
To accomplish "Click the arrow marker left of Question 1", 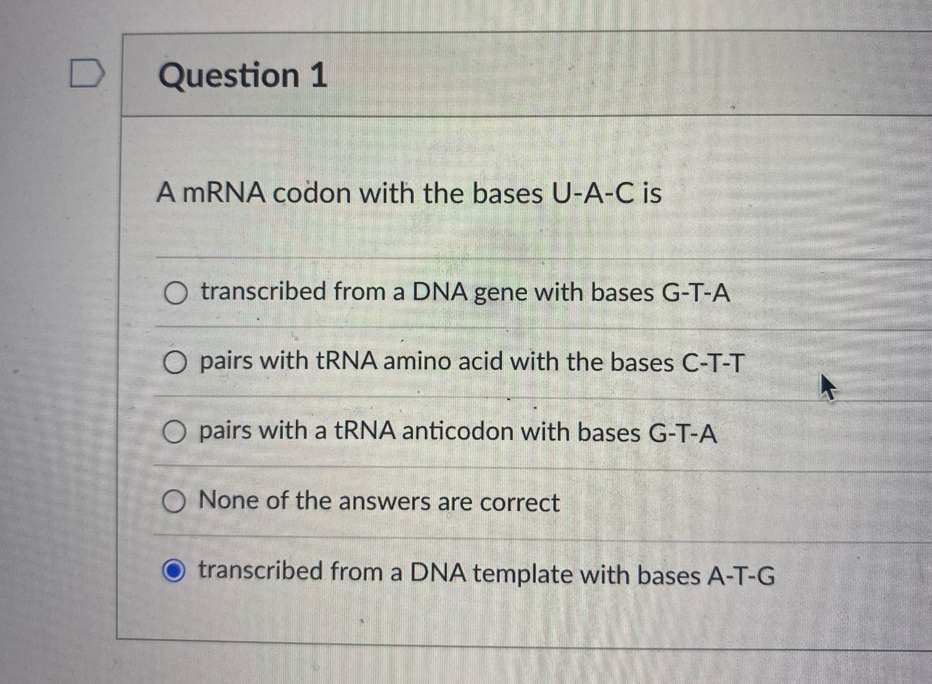I will 86,73.
